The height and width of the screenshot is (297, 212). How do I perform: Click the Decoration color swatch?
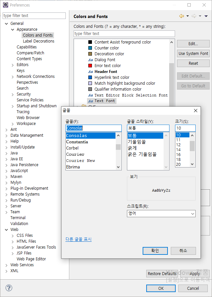tap(90, 54)
